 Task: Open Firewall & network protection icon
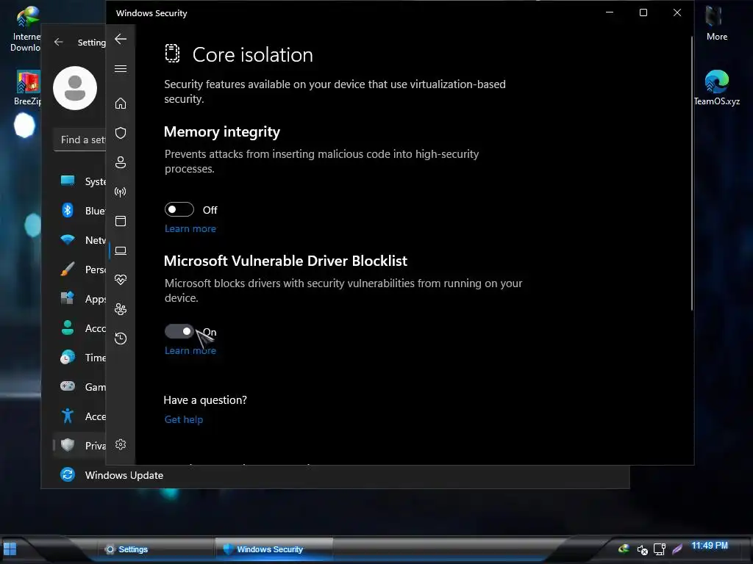(121, 192)
